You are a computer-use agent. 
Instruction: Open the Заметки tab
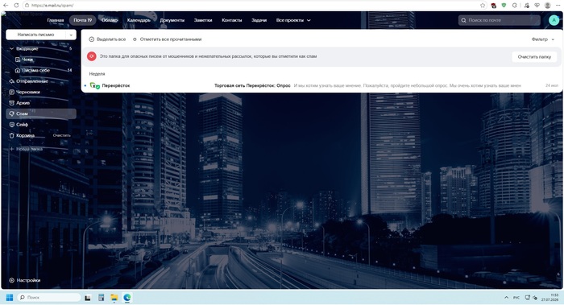[x=203, y=20]
